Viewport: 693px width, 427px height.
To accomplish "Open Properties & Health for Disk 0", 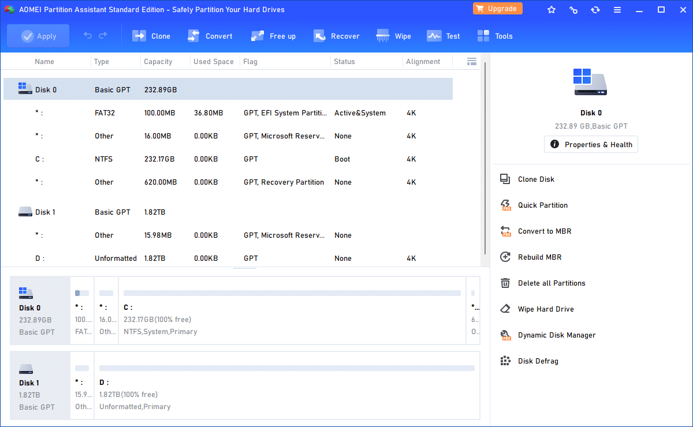I will click(591, 144).
